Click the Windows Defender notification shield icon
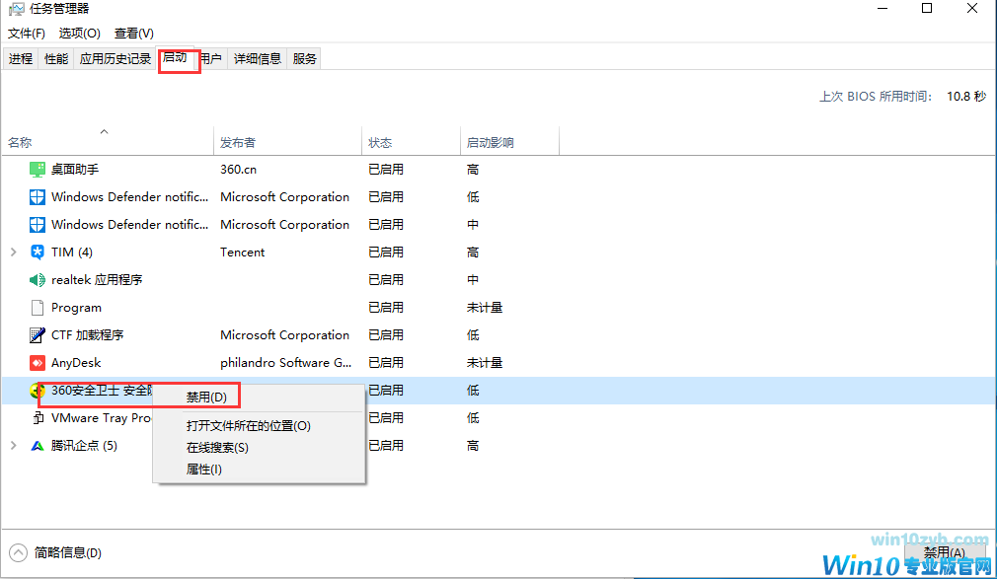 pyautogui.click(x=36, y=196)
